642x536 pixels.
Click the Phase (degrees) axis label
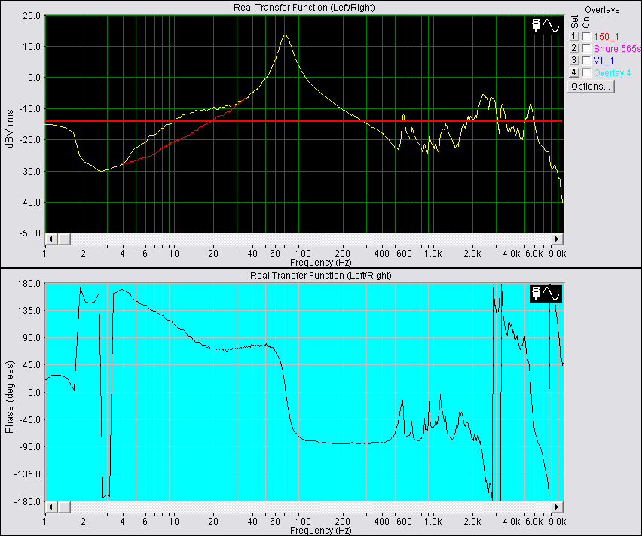click(9, 397)
